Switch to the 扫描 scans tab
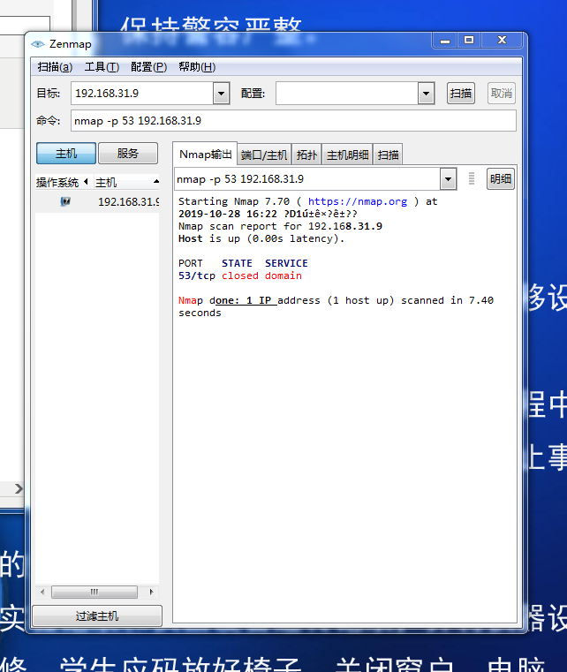Image resolution: width=567 pixels, height=672 pixels. [x=389, y=155]
